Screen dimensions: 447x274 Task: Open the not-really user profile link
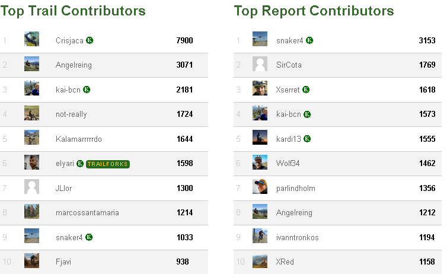tap(71, 114)
